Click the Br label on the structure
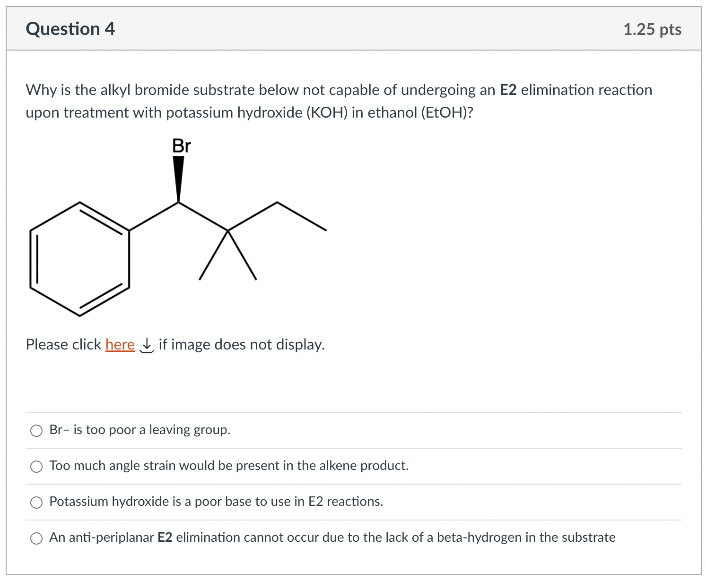706x580 pixels. pos(181,146)
